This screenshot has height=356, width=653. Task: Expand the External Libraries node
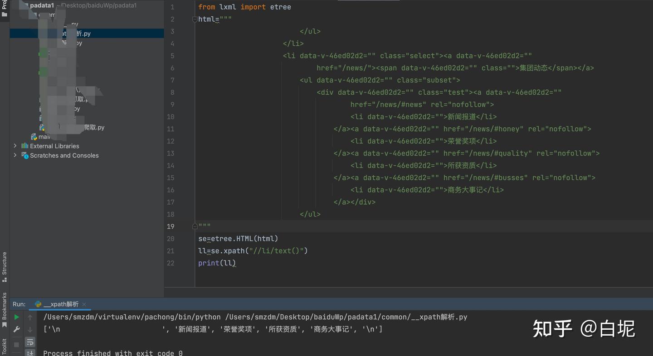coord(14,146)
